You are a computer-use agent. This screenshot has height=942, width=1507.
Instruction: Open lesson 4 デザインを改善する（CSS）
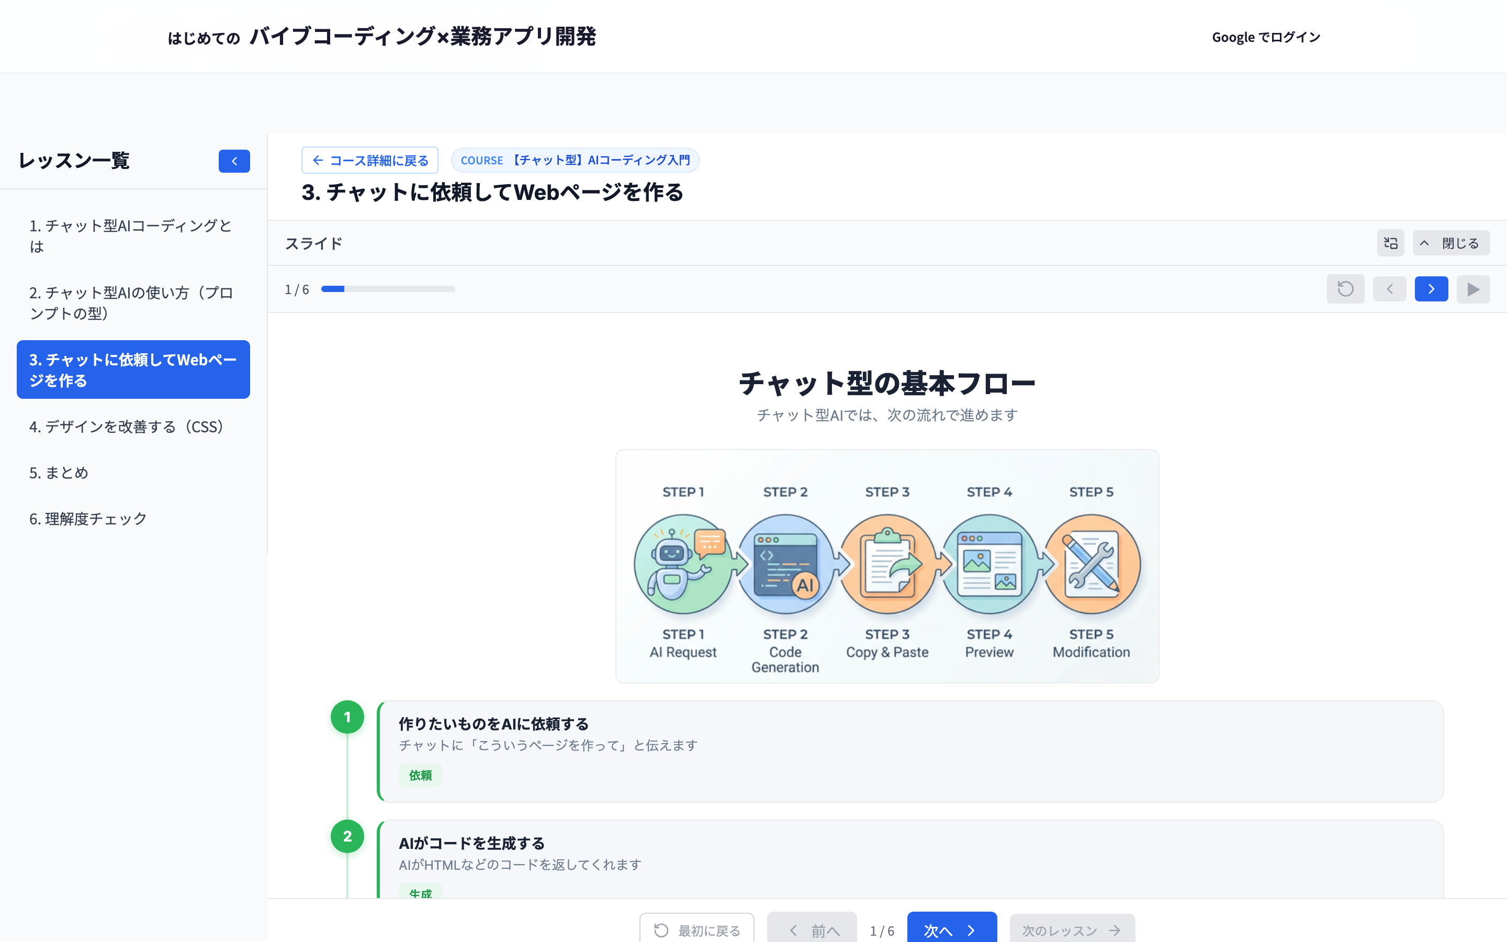[133, 427]
